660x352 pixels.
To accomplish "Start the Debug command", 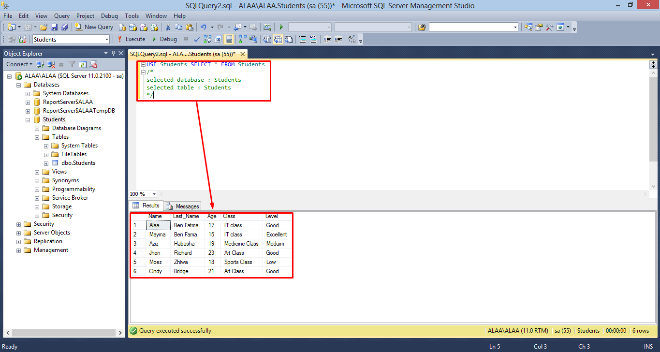I will pos(164,39).
